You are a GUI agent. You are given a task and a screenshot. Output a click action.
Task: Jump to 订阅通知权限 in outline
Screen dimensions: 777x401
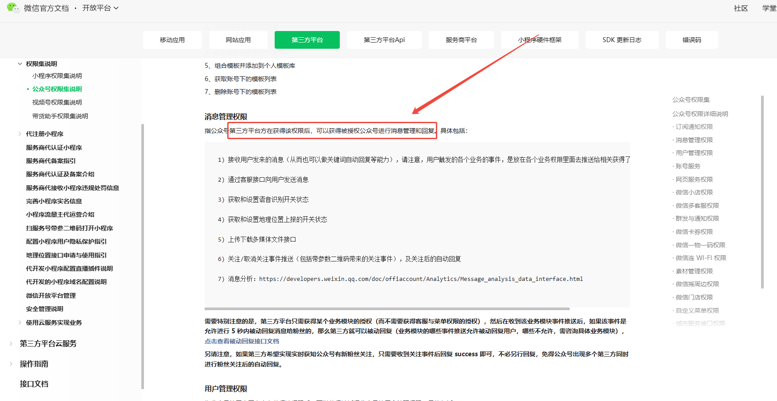pos(694,127)
